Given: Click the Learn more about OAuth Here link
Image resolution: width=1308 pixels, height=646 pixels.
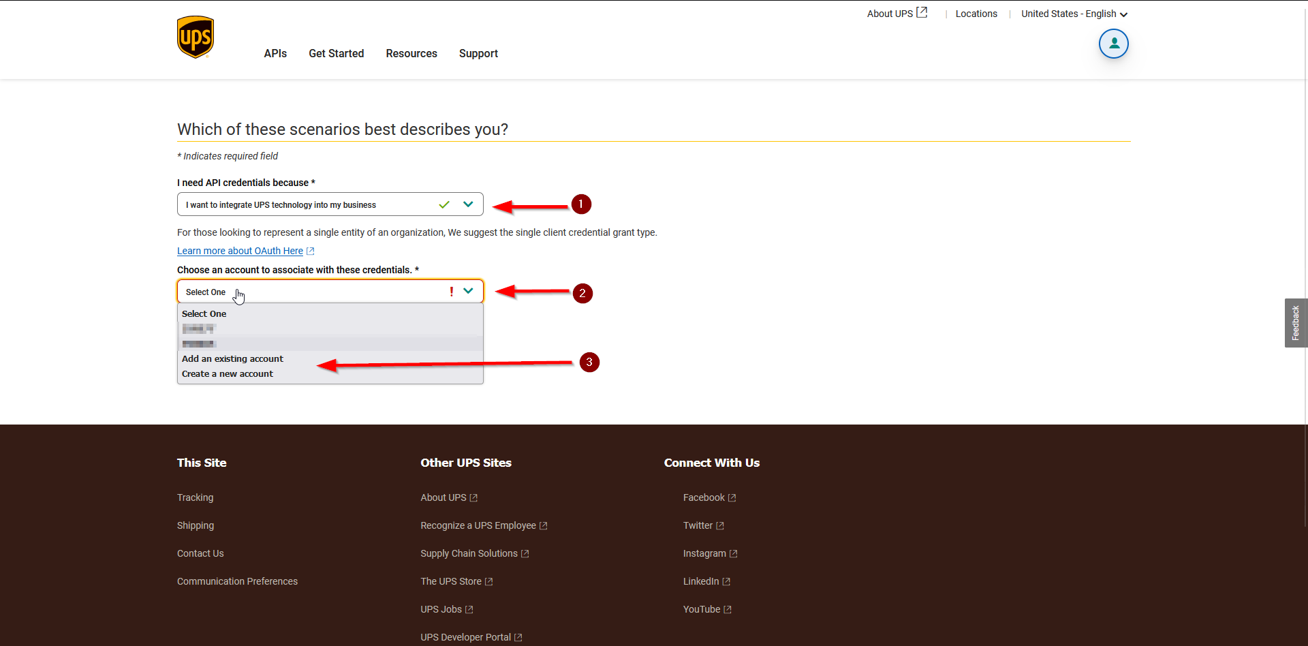Looking at the screenshot, I should tap(240, 251).
